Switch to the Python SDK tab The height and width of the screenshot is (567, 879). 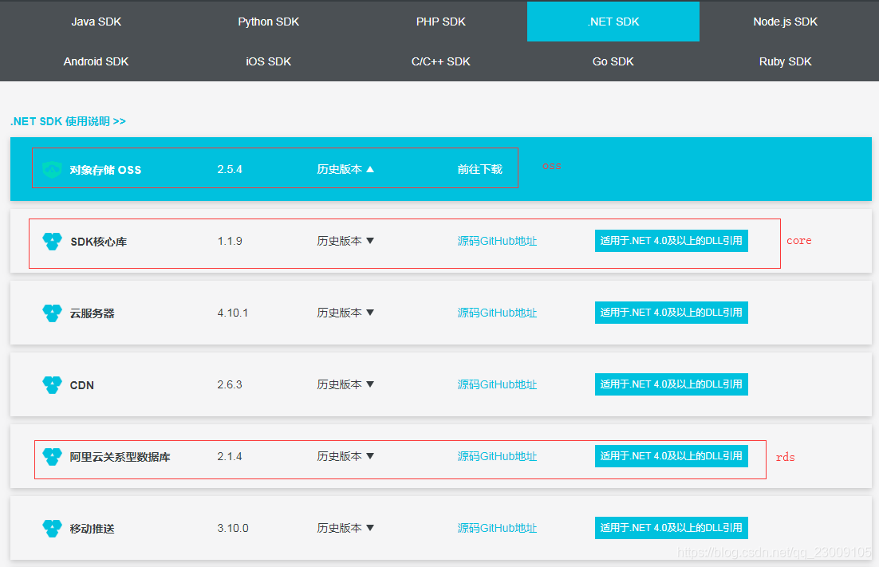269,22
